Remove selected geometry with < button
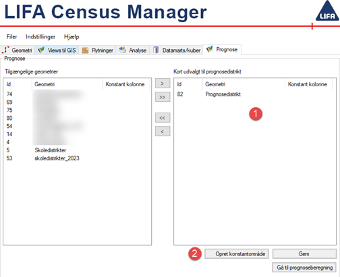Image resolution: width=340 pixels, height=277 pixels. click(163, 131)
